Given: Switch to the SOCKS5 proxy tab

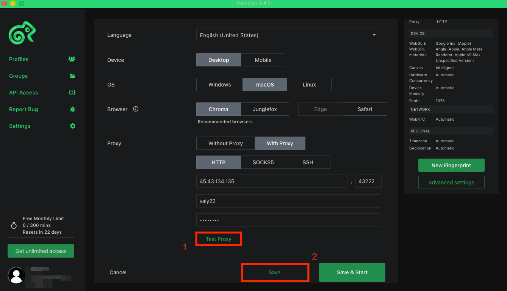Looking at the screenshot, I should tap(263, 162).
